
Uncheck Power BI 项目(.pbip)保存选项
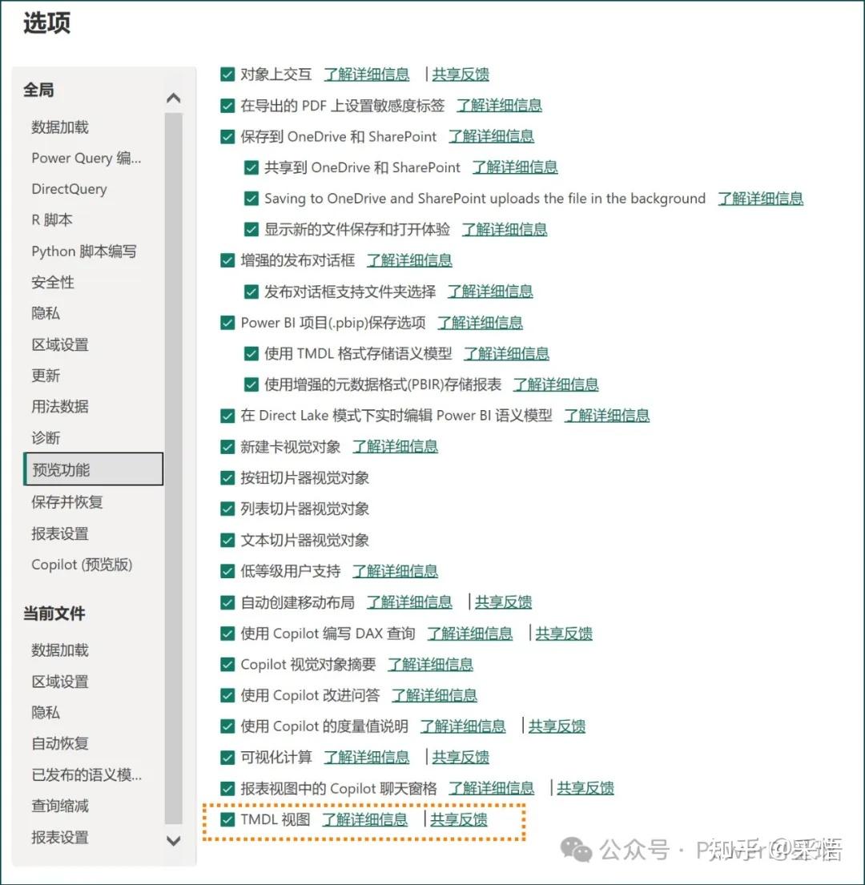[x=227, y=322]
